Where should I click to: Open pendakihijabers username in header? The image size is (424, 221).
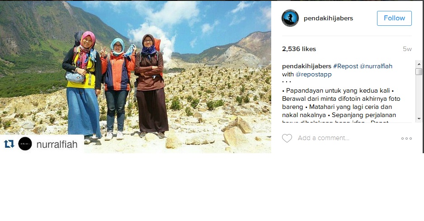tap(328, 19)
